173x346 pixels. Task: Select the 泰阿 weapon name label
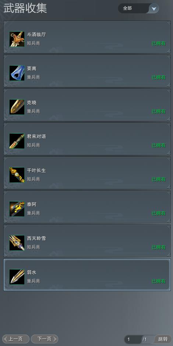31,205
